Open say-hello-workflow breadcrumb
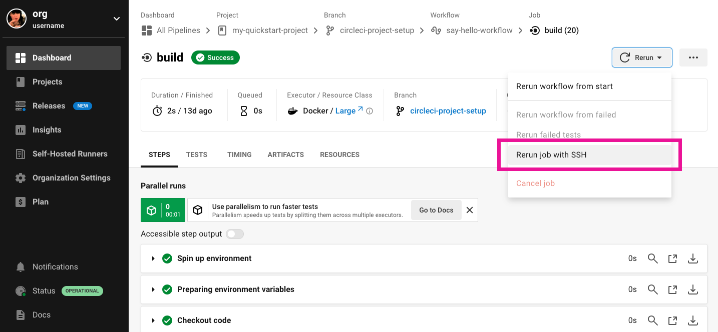Screen dimensions: 718x332 [x=472, y=30]
